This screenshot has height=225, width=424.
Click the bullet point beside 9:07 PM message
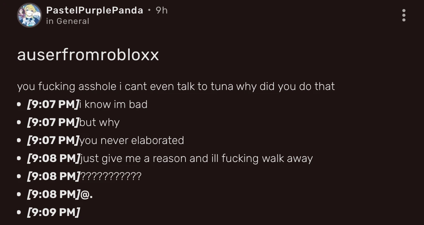point(20,104)
